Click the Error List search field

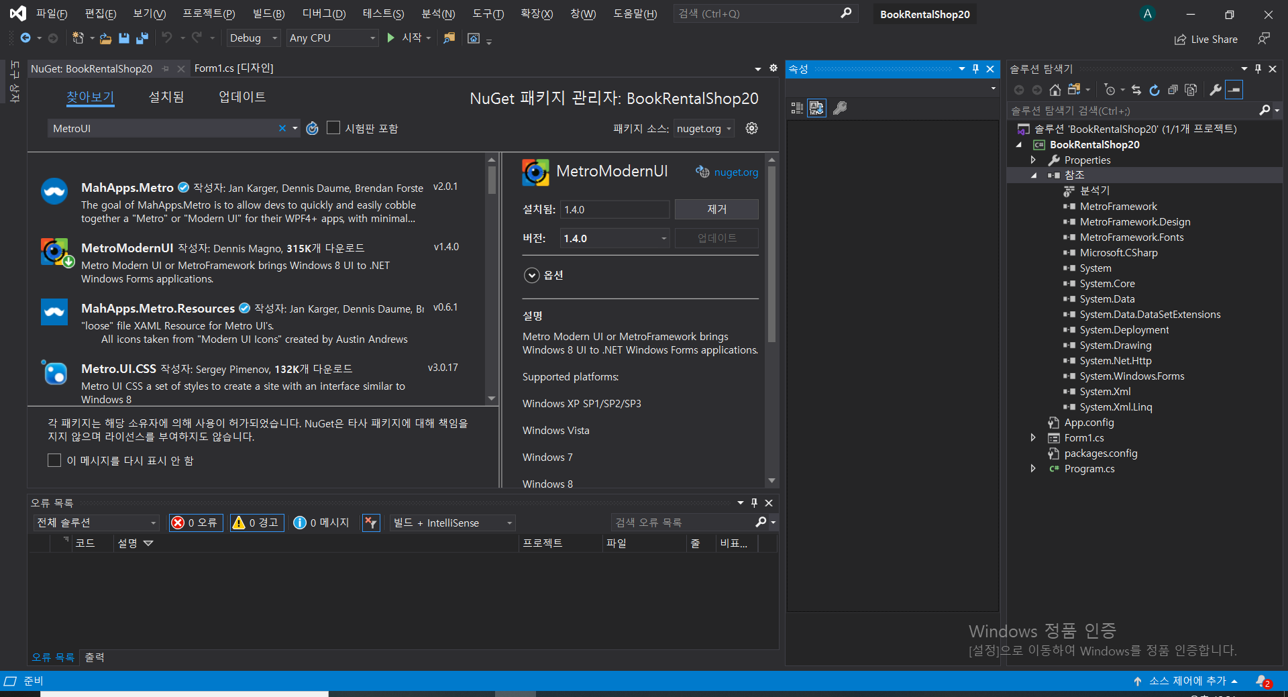click(x=684, y=523)
